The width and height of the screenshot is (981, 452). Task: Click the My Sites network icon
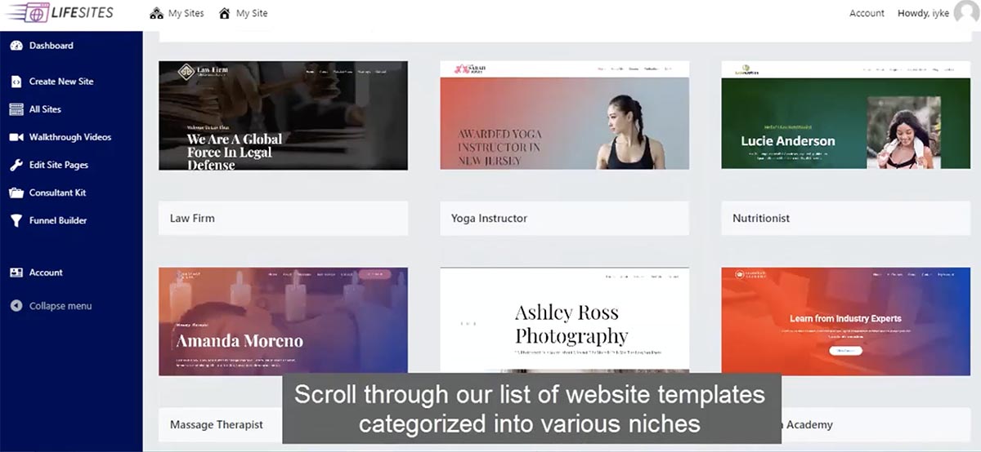click(157, 13)
